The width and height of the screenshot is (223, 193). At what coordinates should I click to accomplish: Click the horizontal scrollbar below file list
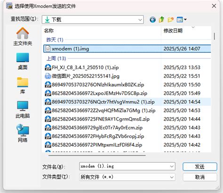(x=97, y=155)
